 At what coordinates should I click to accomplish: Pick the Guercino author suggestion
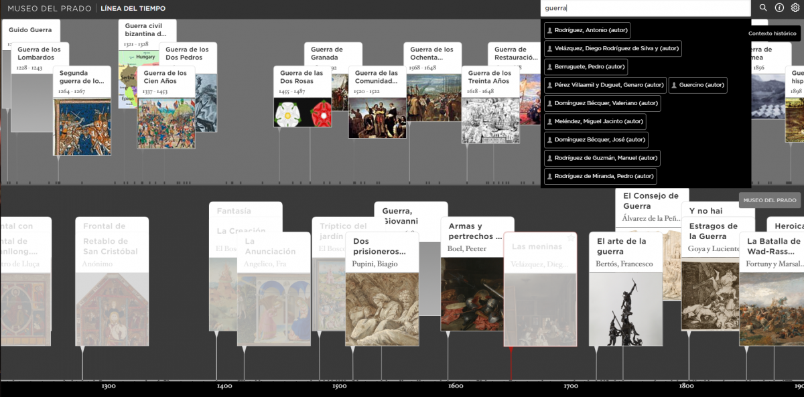pyautogui.click(x=697, y=85)
